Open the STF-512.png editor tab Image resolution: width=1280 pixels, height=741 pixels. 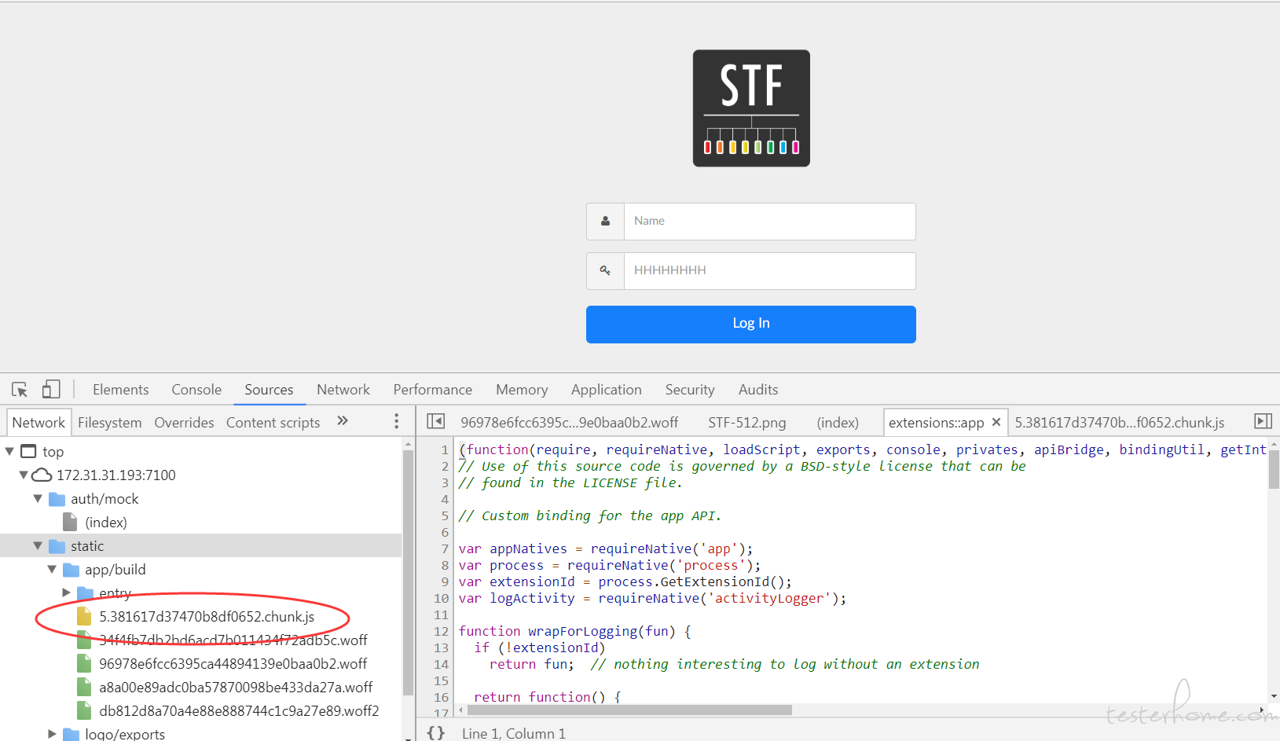(x=746, y=422)
